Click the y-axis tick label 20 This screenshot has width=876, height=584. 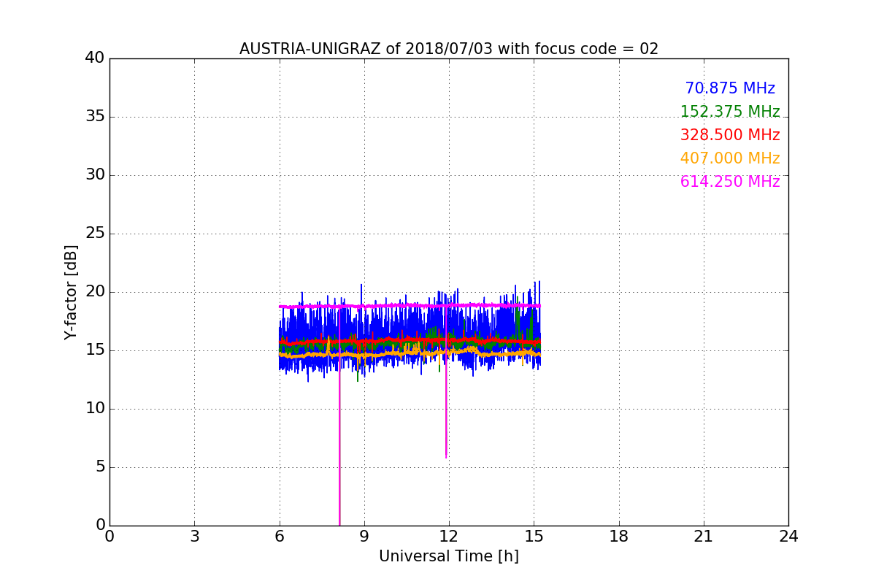(x=95, y=292)
